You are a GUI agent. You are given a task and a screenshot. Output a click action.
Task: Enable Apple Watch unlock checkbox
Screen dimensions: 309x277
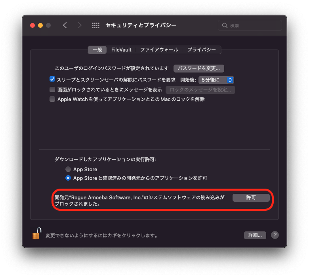click(x=52, y=99)
